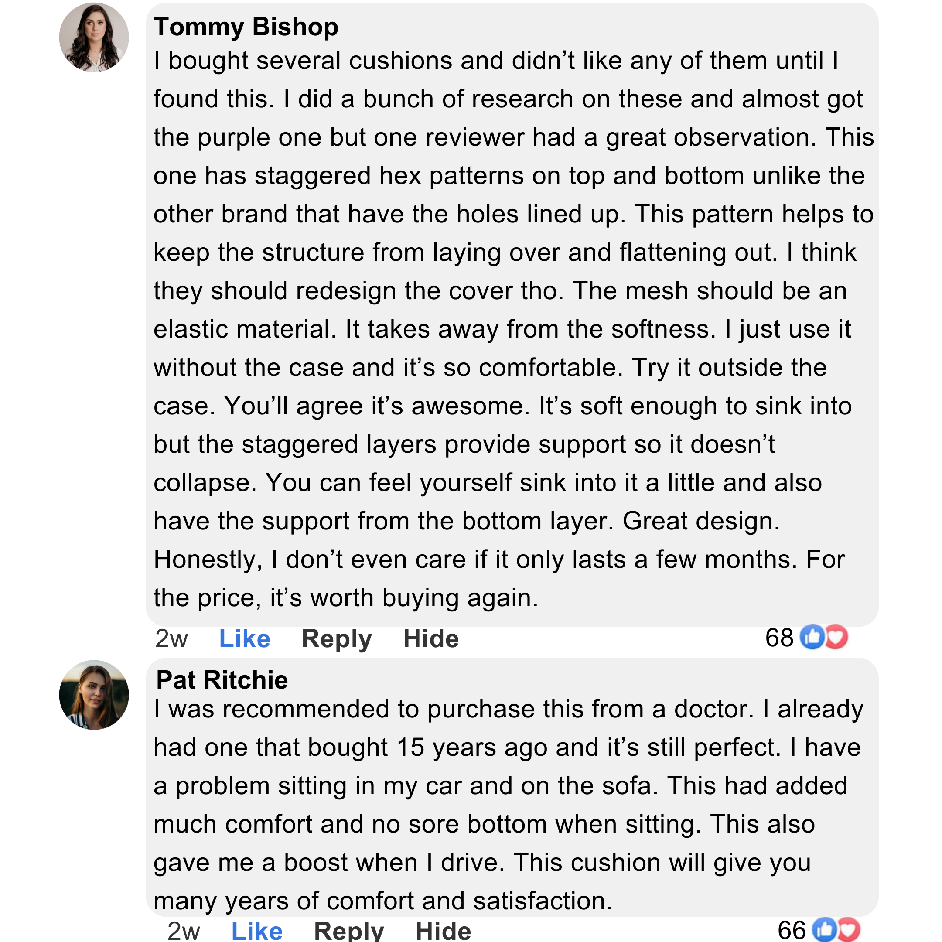View the 68 reactions count
Screen dimensions: 942x942
pyautogui.click(x=779, y=637)
